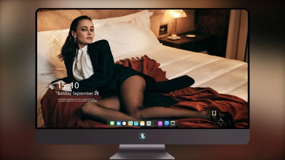Screen dimensions: 285x160
Task: Click the mascot logo on monitor chin
Action: pos(142,136)
